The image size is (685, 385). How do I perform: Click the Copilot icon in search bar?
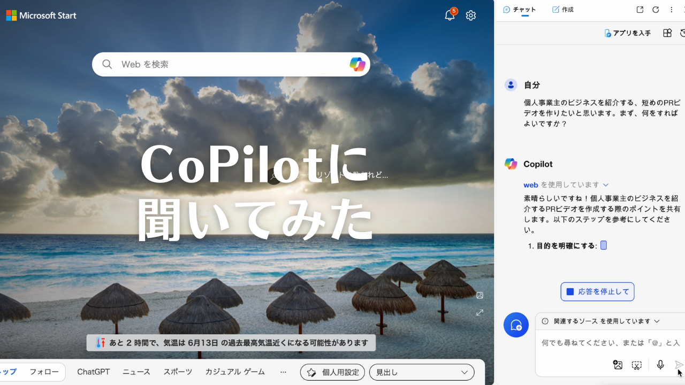[x=357, y=64]
